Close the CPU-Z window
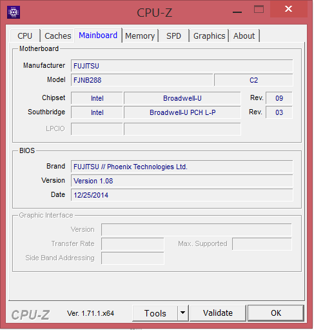Image resolution: width=314 pixels, height=330 pixels. point(288,9)
